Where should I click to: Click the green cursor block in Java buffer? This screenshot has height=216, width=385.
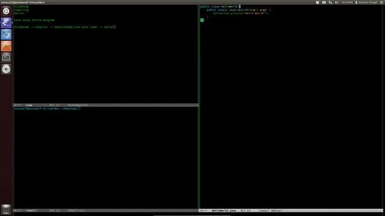tap(202, 20)
